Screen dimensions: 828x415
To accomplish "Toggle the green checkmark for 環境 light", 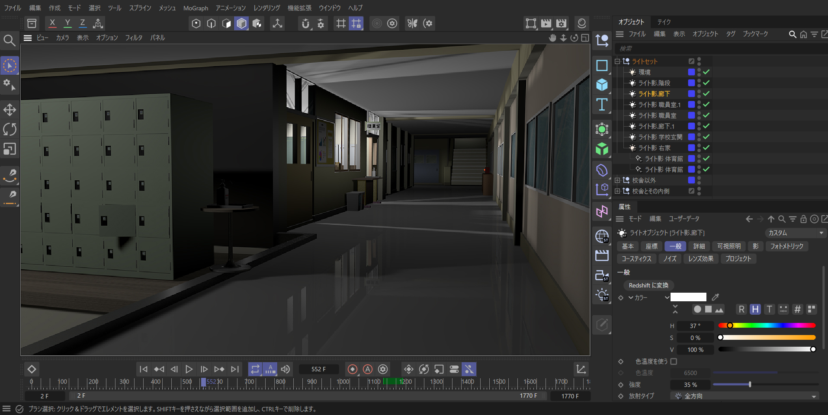I will (x=706, y=72).
